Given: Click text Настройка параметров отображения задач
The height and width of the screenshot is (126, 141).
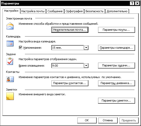Looking at the screenshot, I should coord(48,59).
